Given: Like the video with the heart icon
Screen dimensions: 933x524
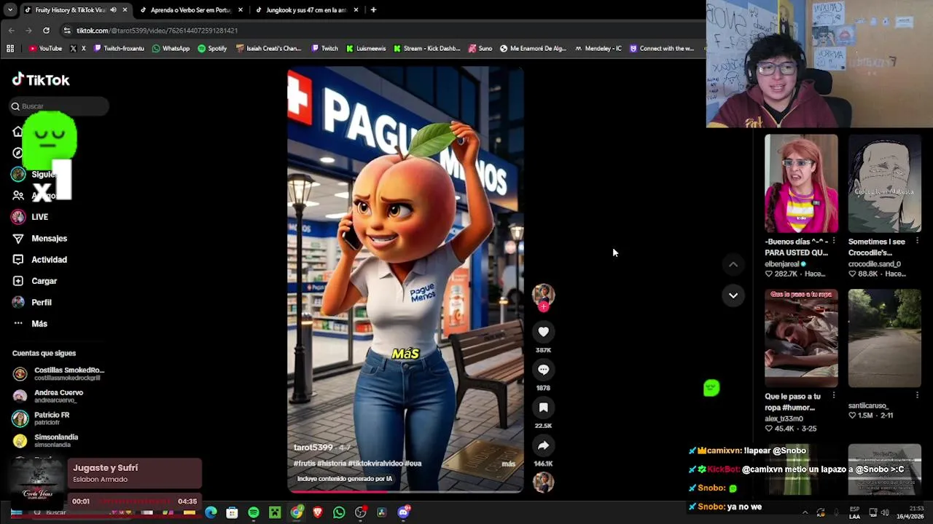Looking at the screenshot, I should (x=543, y=332).
